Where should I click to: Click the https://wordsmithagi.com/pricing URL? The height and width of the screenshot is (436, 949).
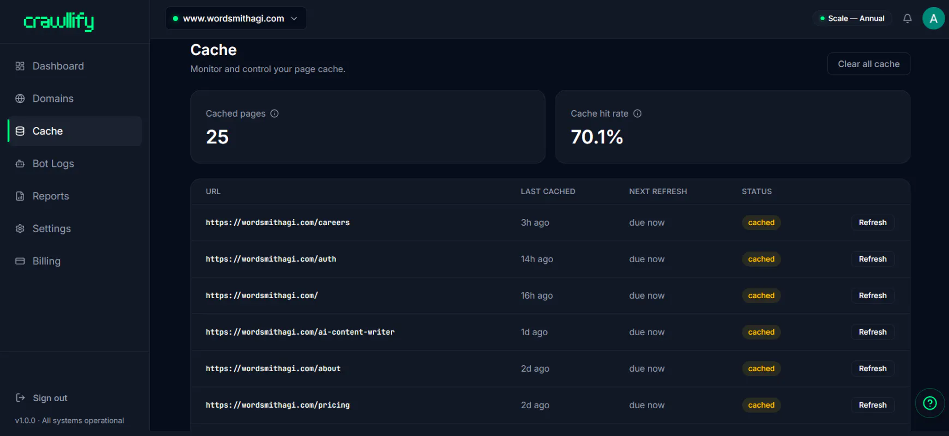(x=278, y=405)
